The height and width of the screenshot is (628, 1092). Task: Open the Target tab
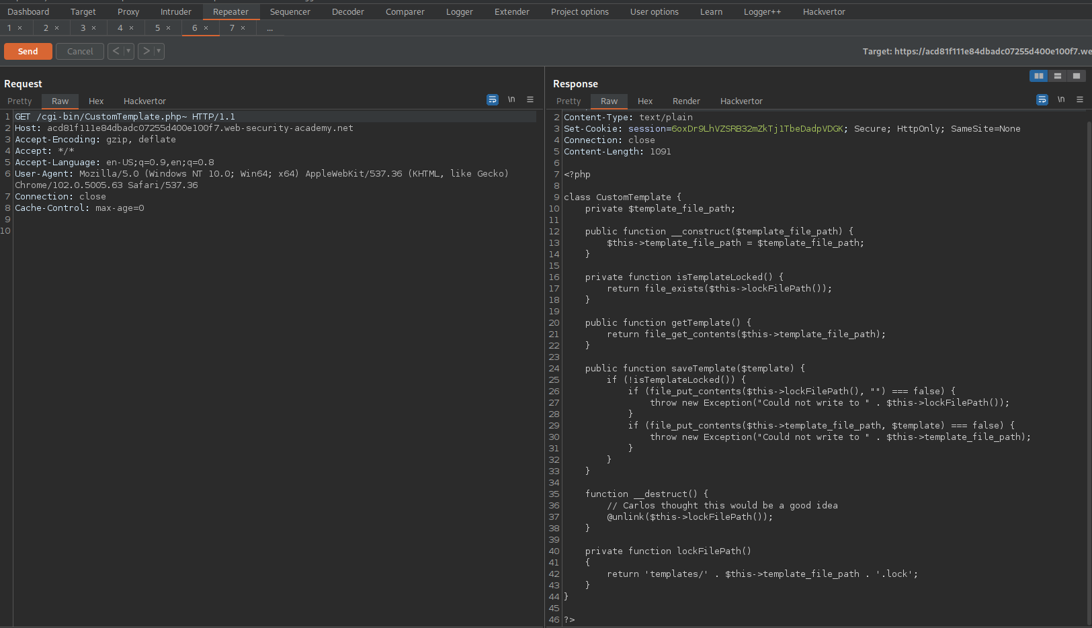(83, 12)
